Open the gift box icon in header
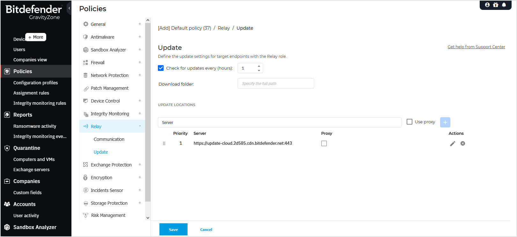517x237 pixels. 496,5
